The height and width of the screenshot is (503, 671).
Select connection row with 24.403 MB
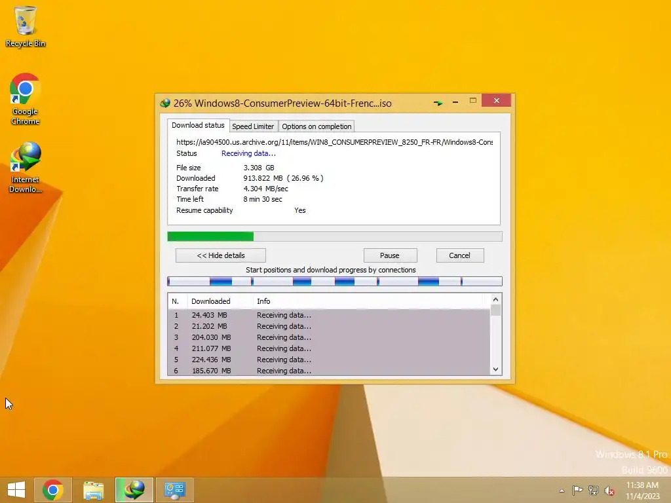329,315
